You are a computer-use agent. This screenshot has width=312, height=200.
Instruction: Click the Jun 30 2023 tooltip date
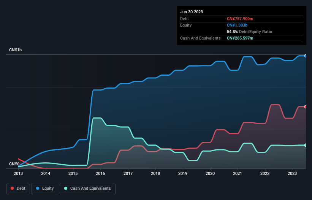click(192, 12)
